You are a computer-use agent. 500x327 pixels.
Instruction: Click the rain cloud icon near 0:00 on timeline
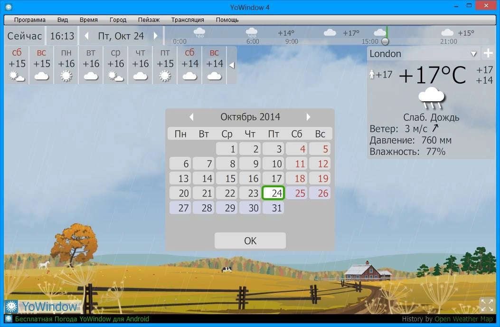click(x=199, y=33)
